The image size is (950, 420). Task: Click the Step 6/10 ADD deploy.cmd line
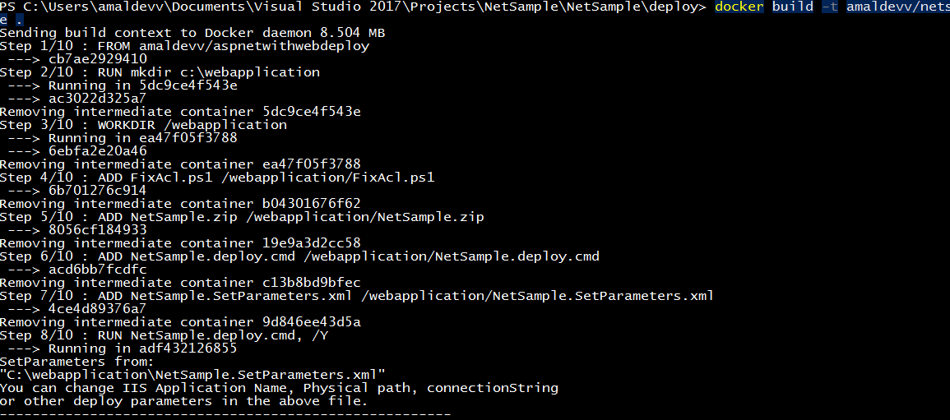point(299,256)
